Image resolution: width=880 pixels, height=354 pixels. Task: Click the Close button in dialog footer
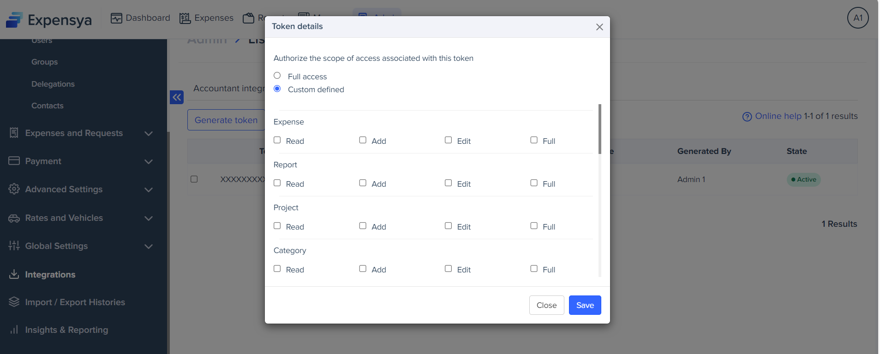coord(546,305)
